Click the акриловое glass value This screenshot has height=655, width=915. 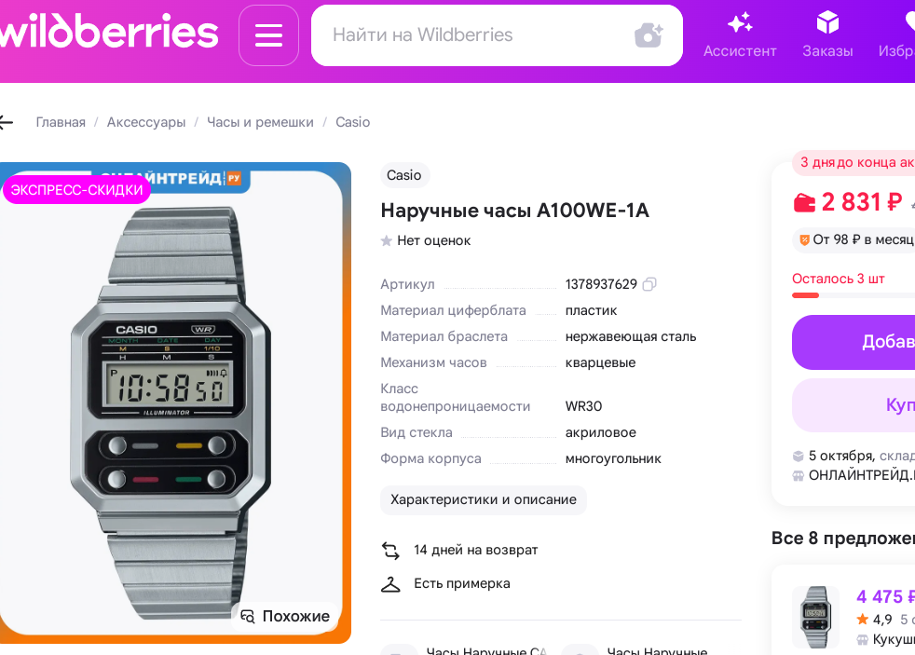[600, 432]
